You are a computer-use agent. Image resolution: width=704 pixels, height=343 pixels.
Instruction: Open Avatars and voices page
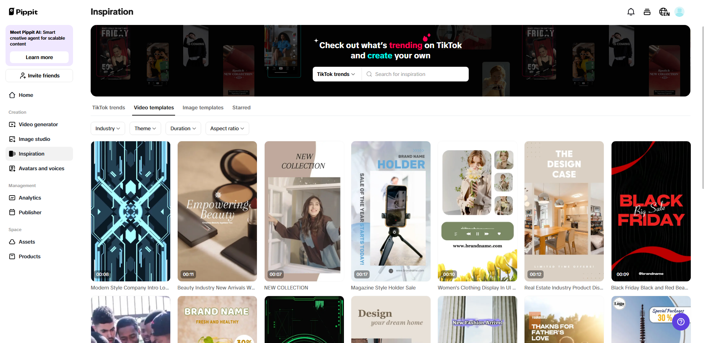pyautogui.click(x=39, y=168)
